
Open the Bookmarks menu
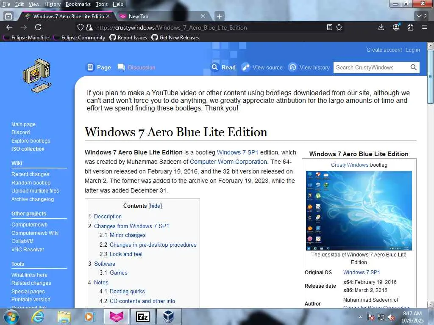[x=78, y=4]
